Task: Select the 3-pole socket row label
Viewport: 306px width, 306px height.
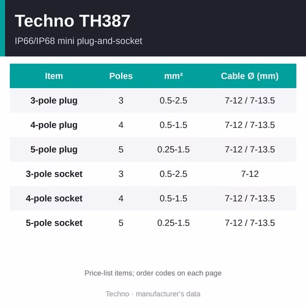Action: coord(54,174)
